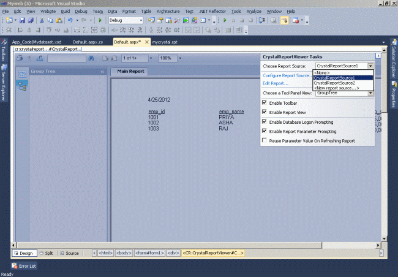The width and height of the screenshot is (398, 277).
Task: Click the Undo toolbar icon
Action: pos(71,20)
